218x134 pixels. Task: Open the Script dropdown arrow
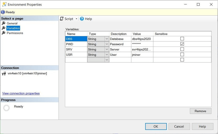[x=76, y=19]
